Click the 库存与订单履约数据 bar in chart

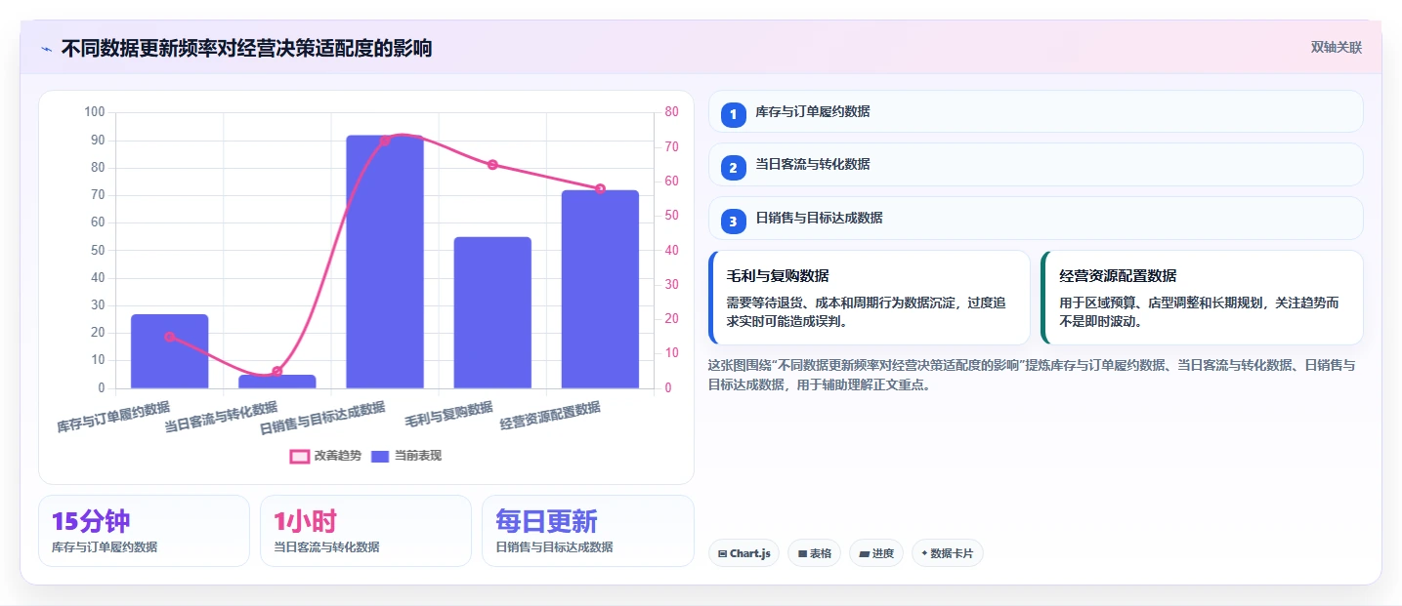[x=170, y=351]
